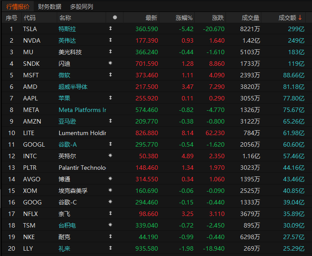Screen dimensions: 312x256
Task: Sort by the 序号 column header
Action: click(12, 18)
